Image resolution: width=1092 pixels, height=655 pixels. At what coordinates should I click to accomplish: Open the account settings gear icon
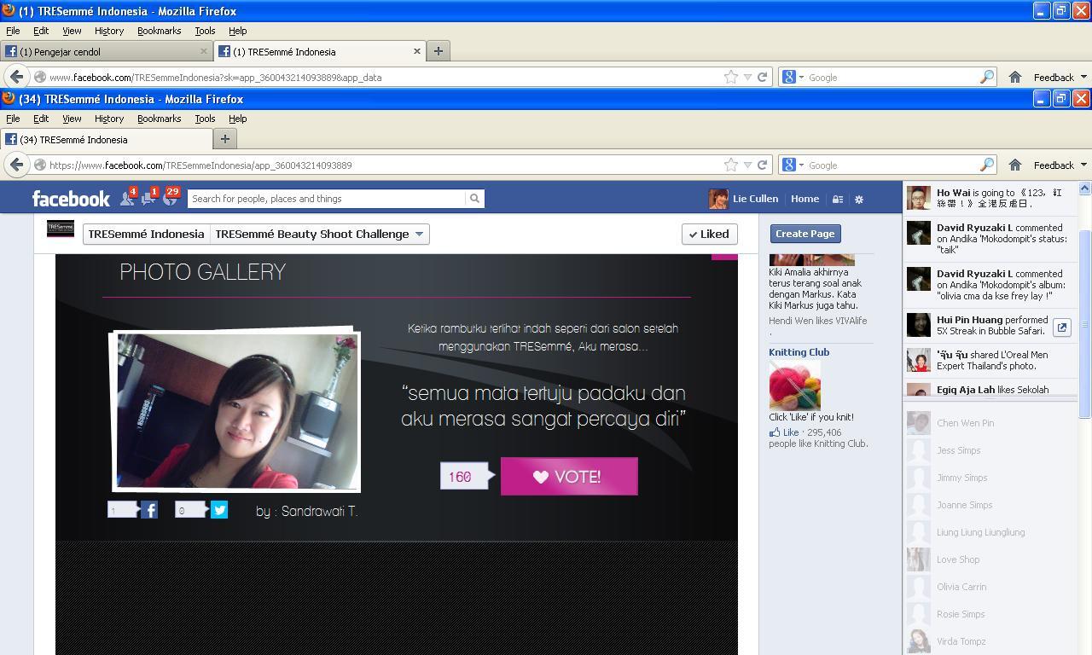(859, 199)
